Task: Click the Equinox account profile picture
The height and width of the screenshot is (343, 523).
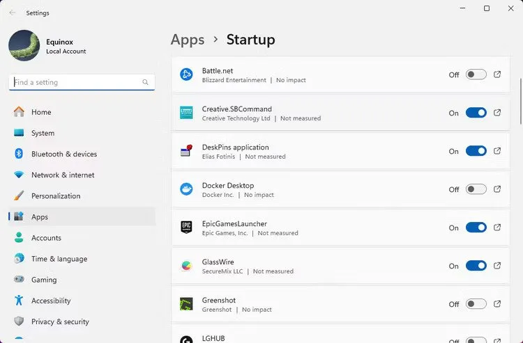Action: 24,45
